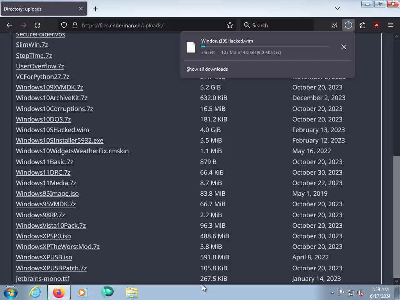Viewport: 400px width, 300px height.
Task: Open the Action Center flag icon
Action: click(341, 293)
